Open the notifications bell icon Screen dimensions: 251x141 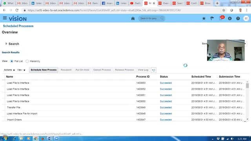click(x=221, y=18)
